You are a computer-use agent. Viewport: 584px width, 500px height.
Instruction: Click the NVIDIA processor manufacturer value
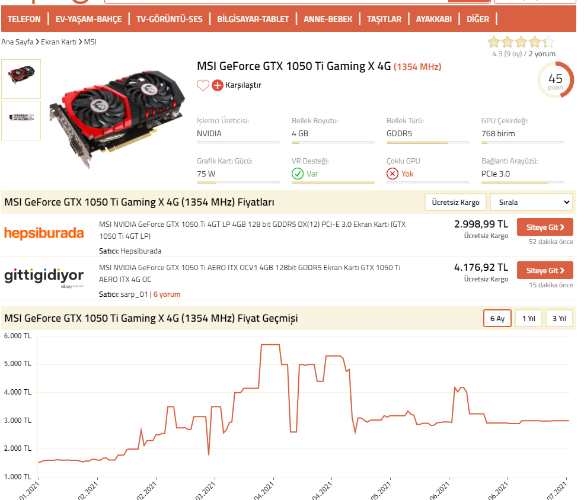point(209,133)
